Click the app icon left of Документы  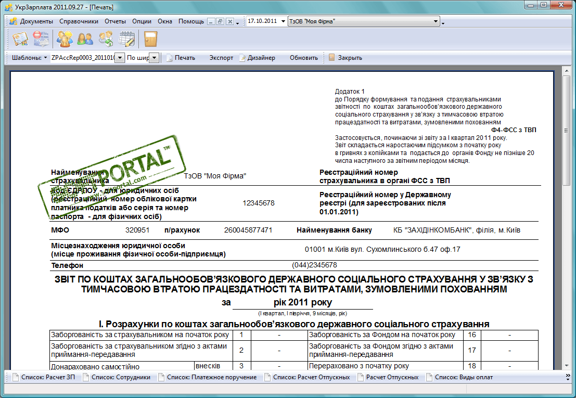(14, 21)
